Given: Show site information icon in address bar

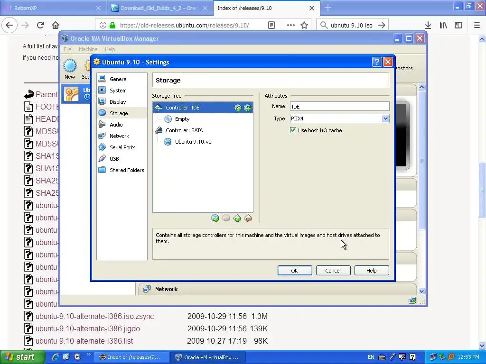Looking at the screenshot, I should click(103, 25).
